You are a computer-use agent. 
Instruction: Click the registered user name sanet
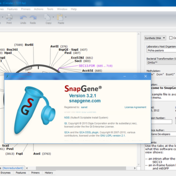point(84,107)
